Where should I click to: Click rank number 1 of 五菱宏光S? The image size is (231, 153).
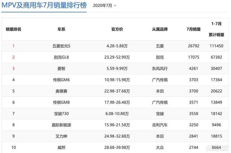tap(13, 46)
